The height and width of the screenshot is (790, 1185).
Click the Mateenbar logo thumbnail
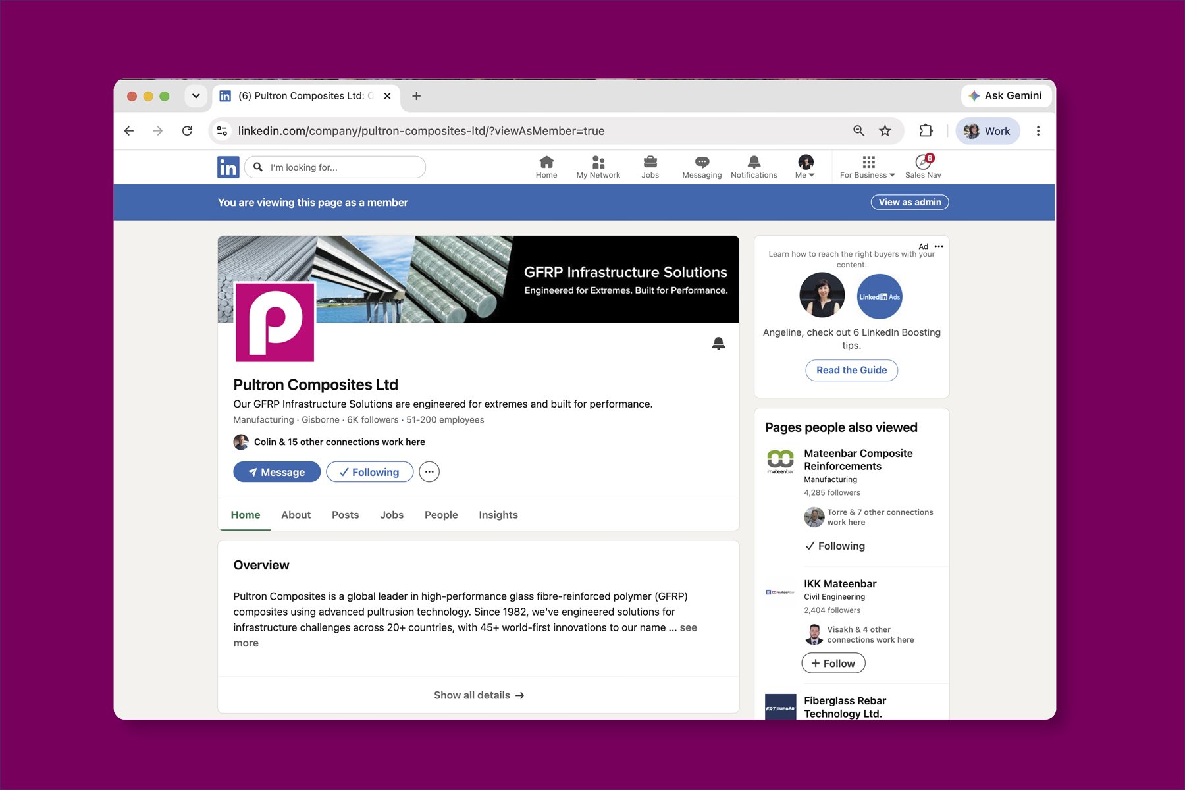coord(780,461)
